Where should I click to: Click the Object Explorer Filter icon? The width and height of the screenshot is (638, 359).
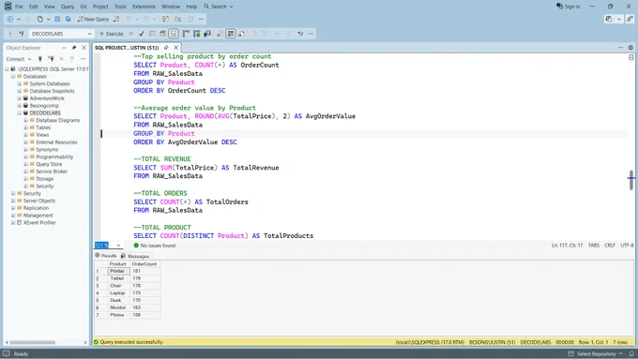pyautogui.click(x=72, y=59)
